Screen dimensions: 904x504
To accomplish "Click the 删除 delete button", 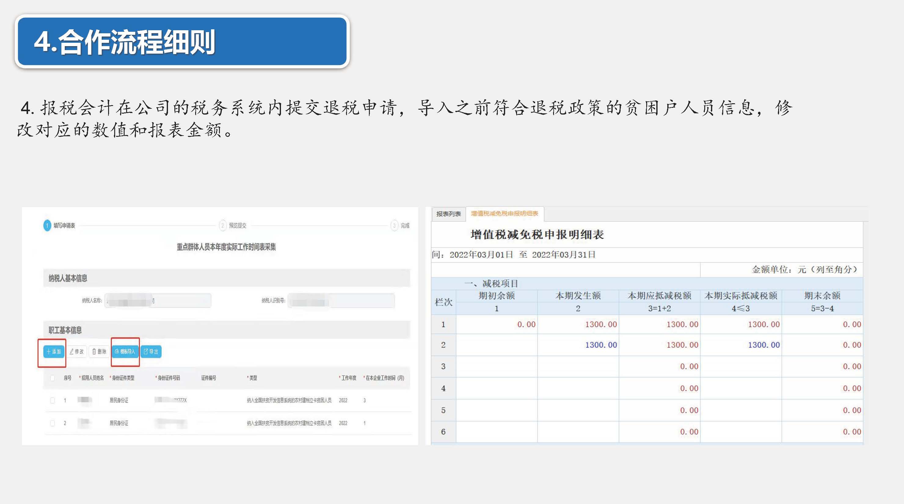I will pos(99,351).
